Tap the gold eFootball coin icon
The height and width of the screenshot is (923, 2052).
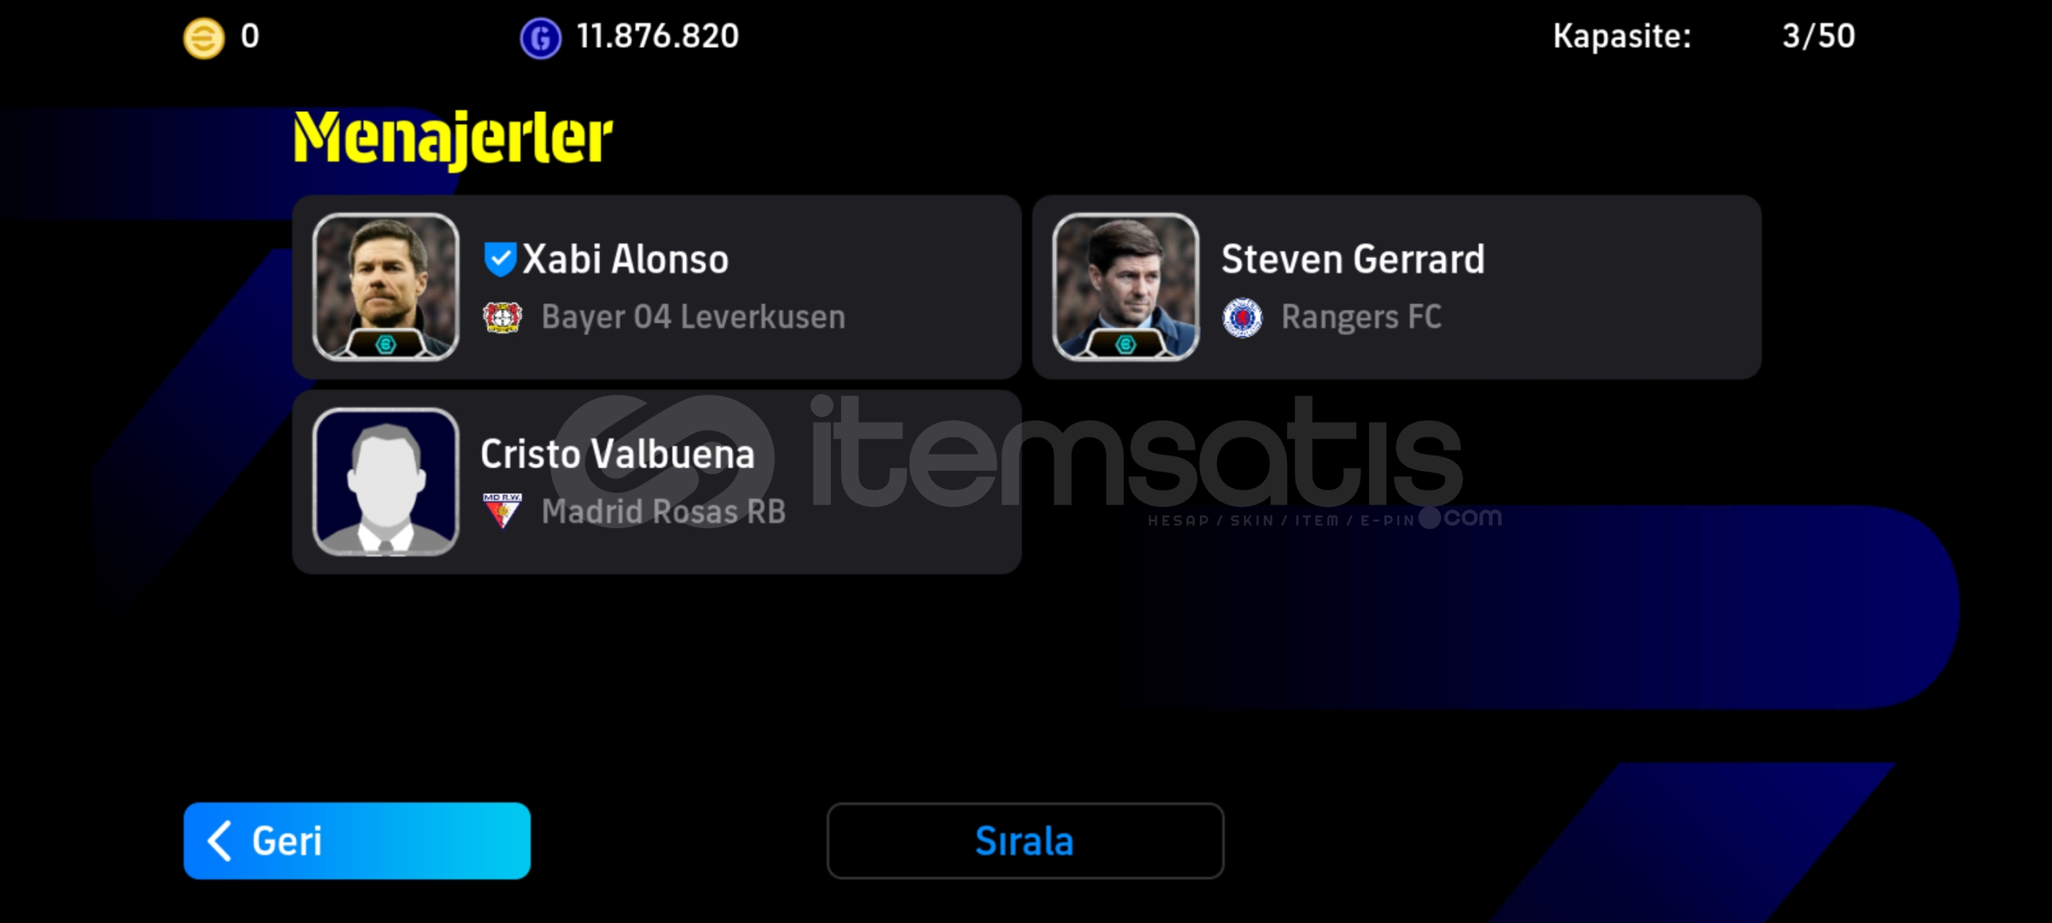(x=203, y=38)
